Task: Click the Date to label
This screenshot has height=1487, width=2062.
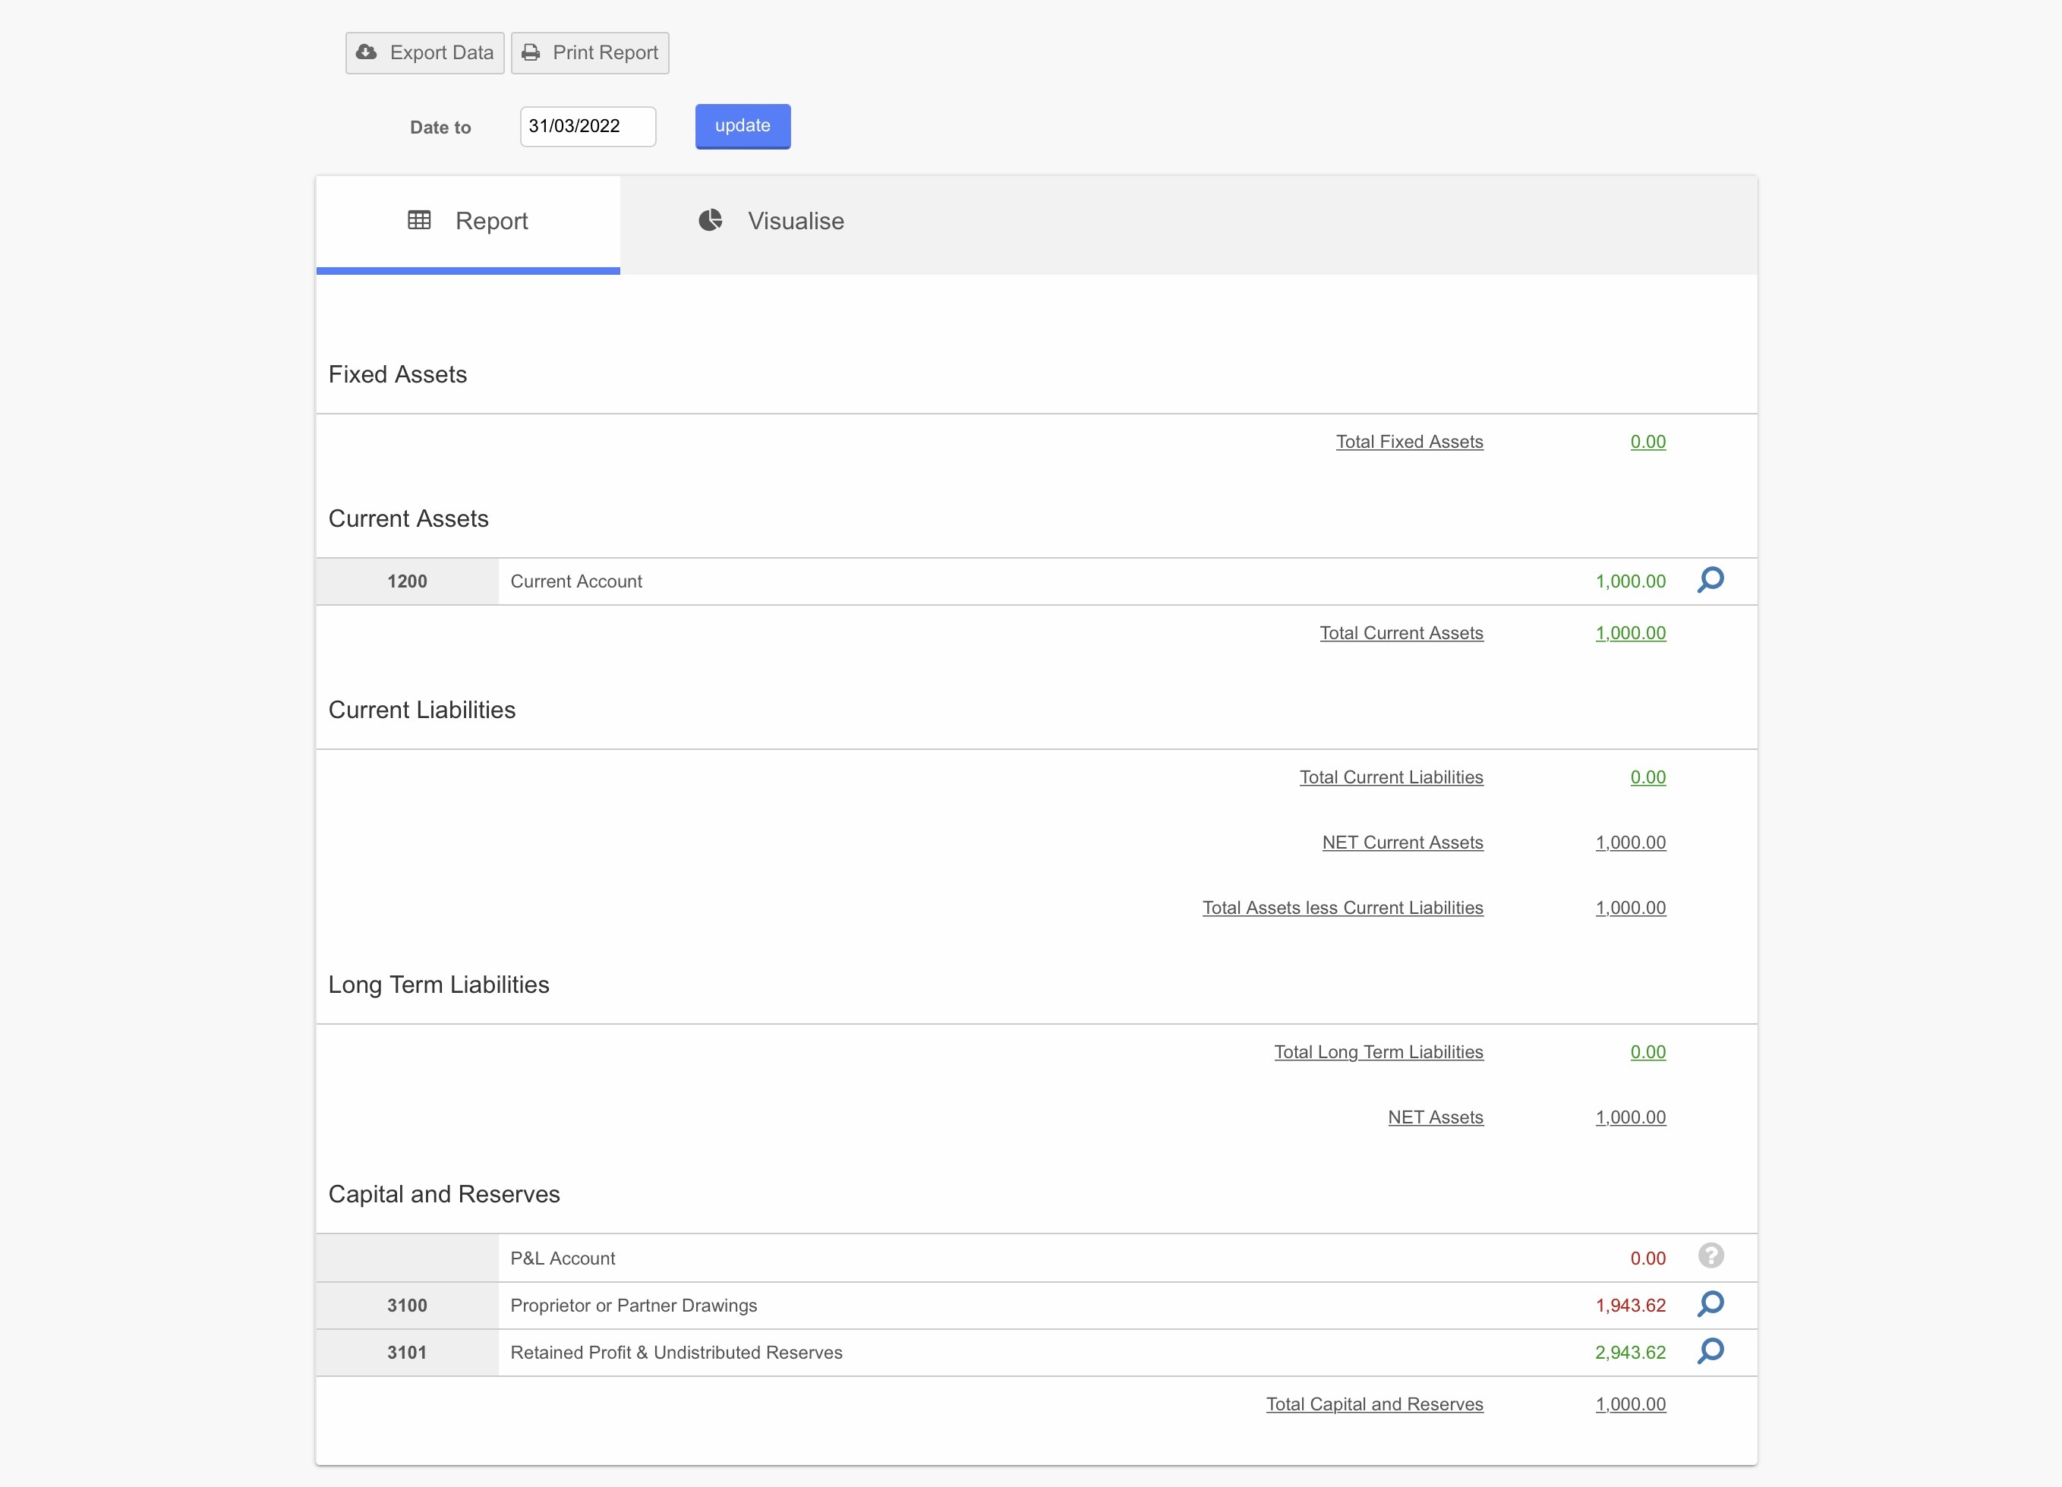Action: (x=440, y=128)
